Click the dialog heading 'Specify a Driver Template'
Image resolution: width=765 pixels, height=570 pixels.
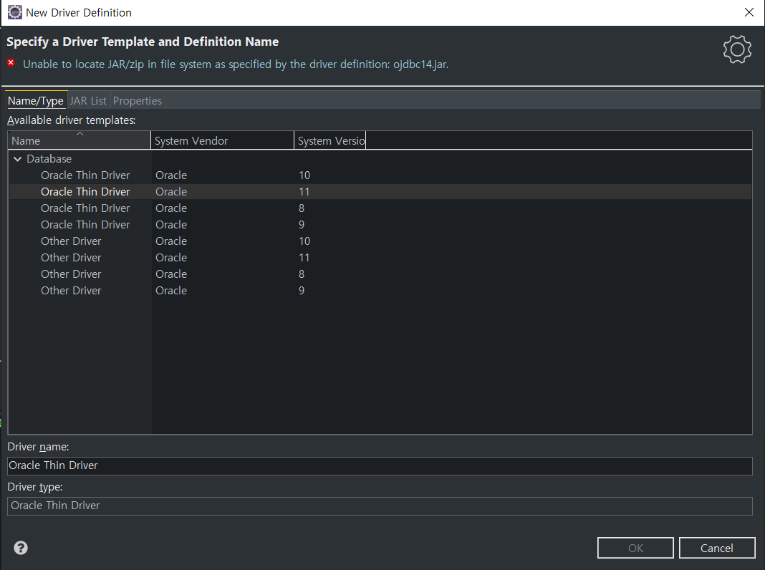coord(143,42)
